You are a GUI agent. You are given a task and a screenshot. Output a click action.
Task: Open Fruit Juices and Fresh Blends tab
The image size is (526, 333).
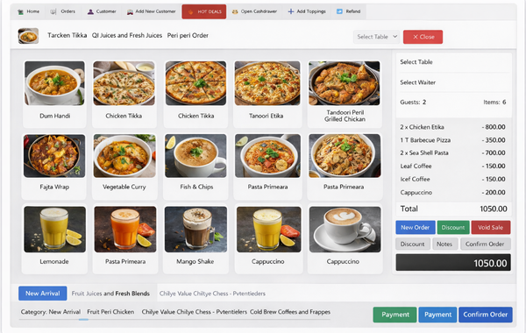110,294
